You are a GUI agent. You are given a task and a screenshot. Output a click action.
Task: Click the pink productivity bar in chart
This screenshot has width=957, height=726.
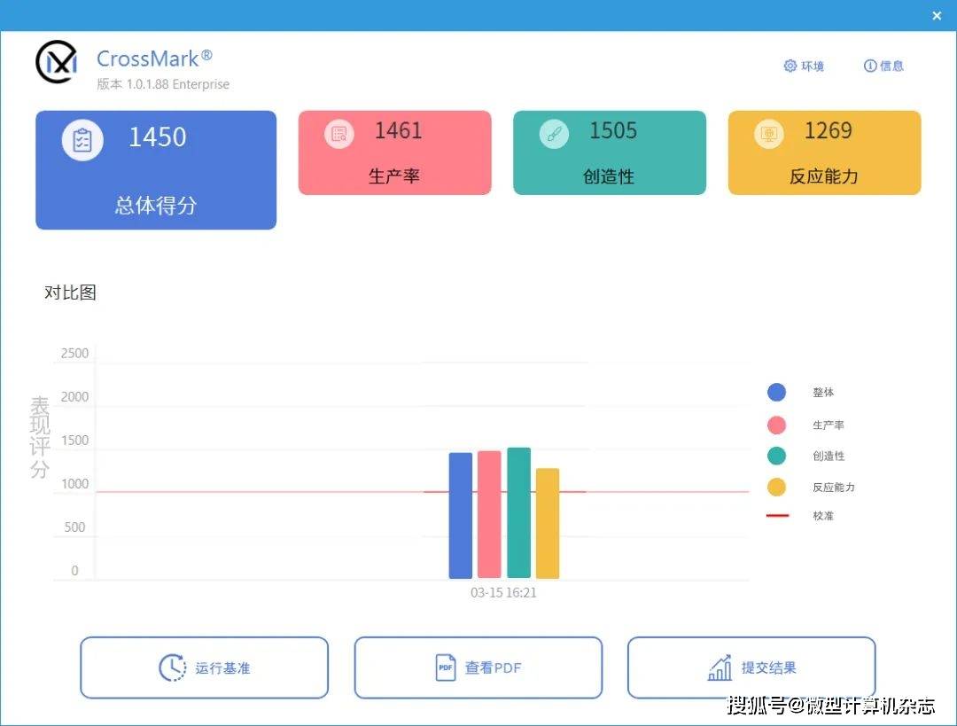tap(489, 514)
